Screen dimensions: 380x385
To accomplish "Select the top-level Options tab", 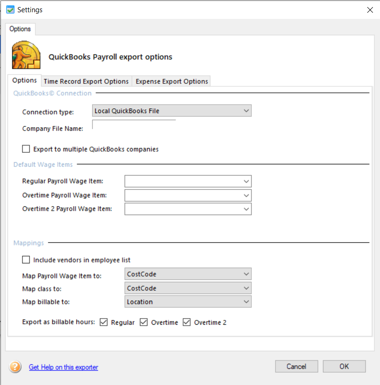I will point(20,29).
